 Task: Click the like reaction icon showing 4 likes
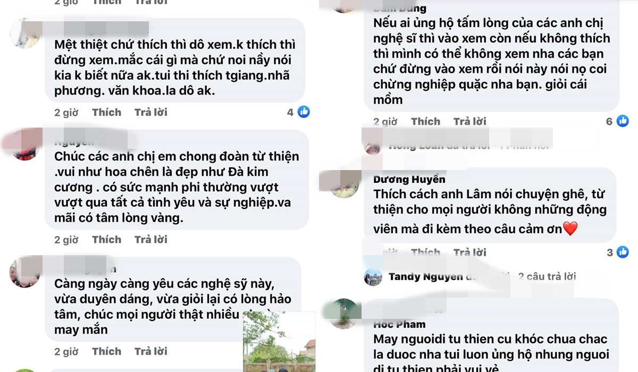click(304, 112)
